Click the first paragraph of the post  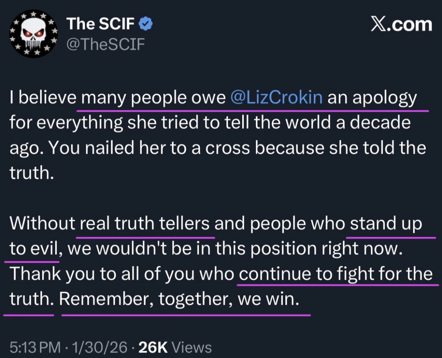(213, 135)
